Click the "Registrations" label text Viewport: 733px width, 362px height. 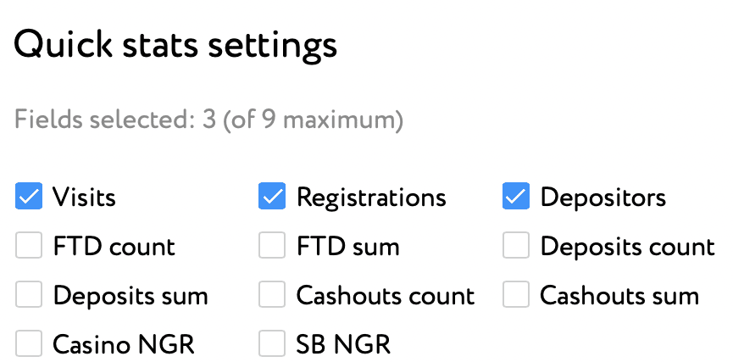(x=371, y=198)
